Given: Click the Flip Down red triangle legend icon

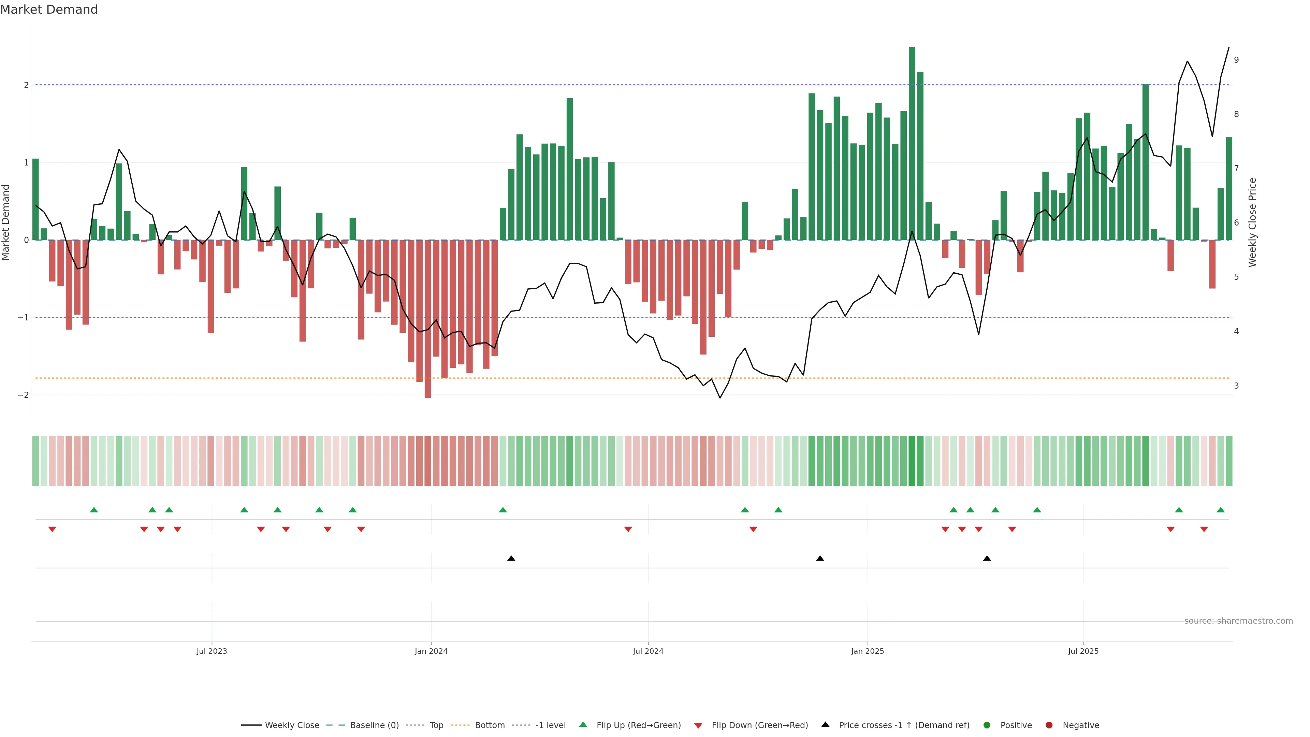Looking at the screenshot, I should pyautogui.click(x=698, y=726).
